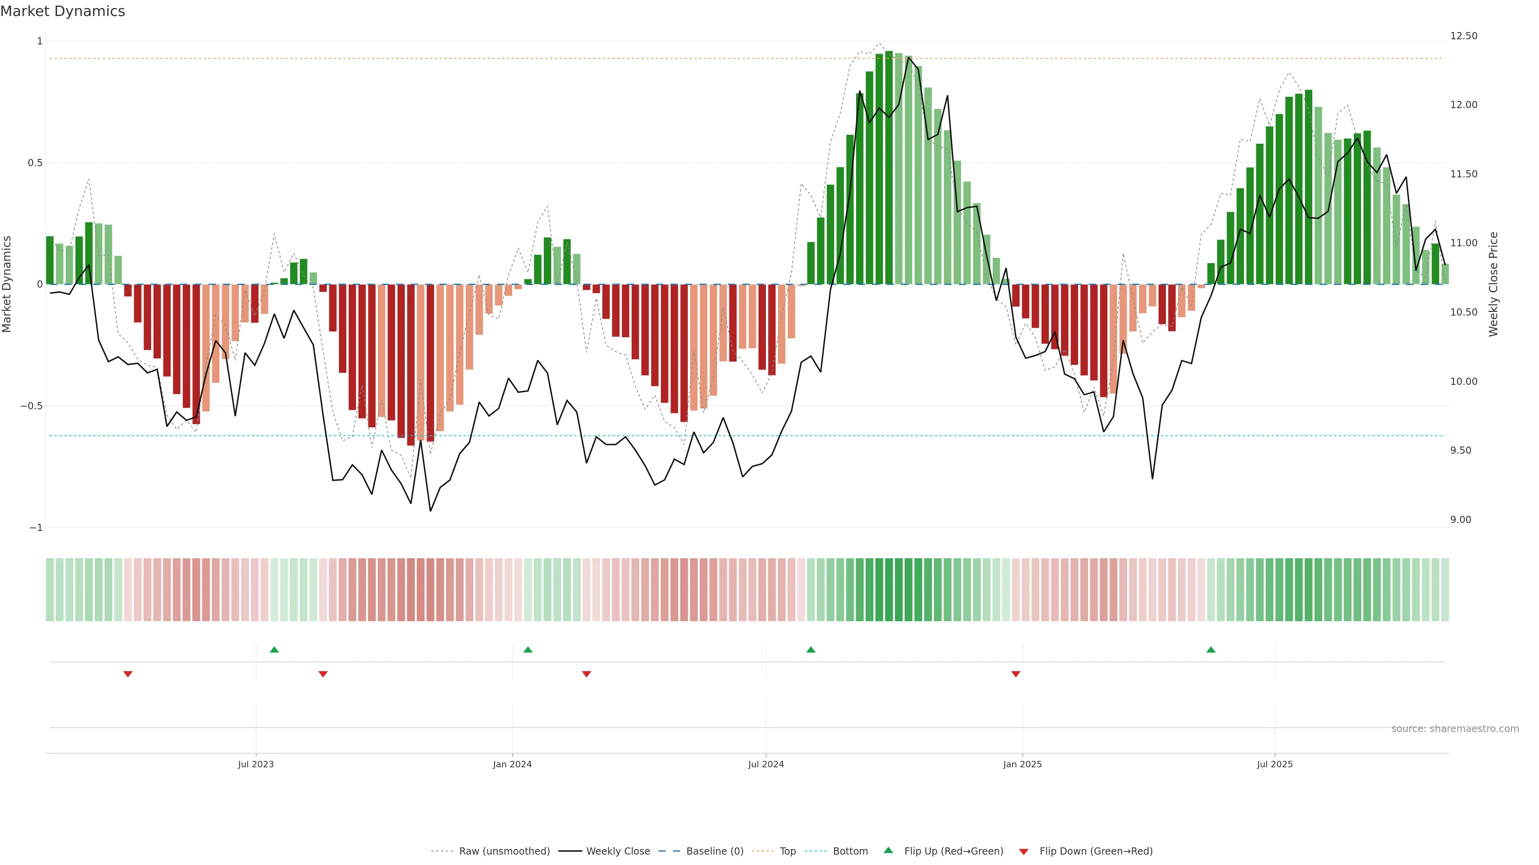The image size is (1539, 865).
Task: Click the red flip-down marker before Jan 2025
Action: coord(1016,674)
